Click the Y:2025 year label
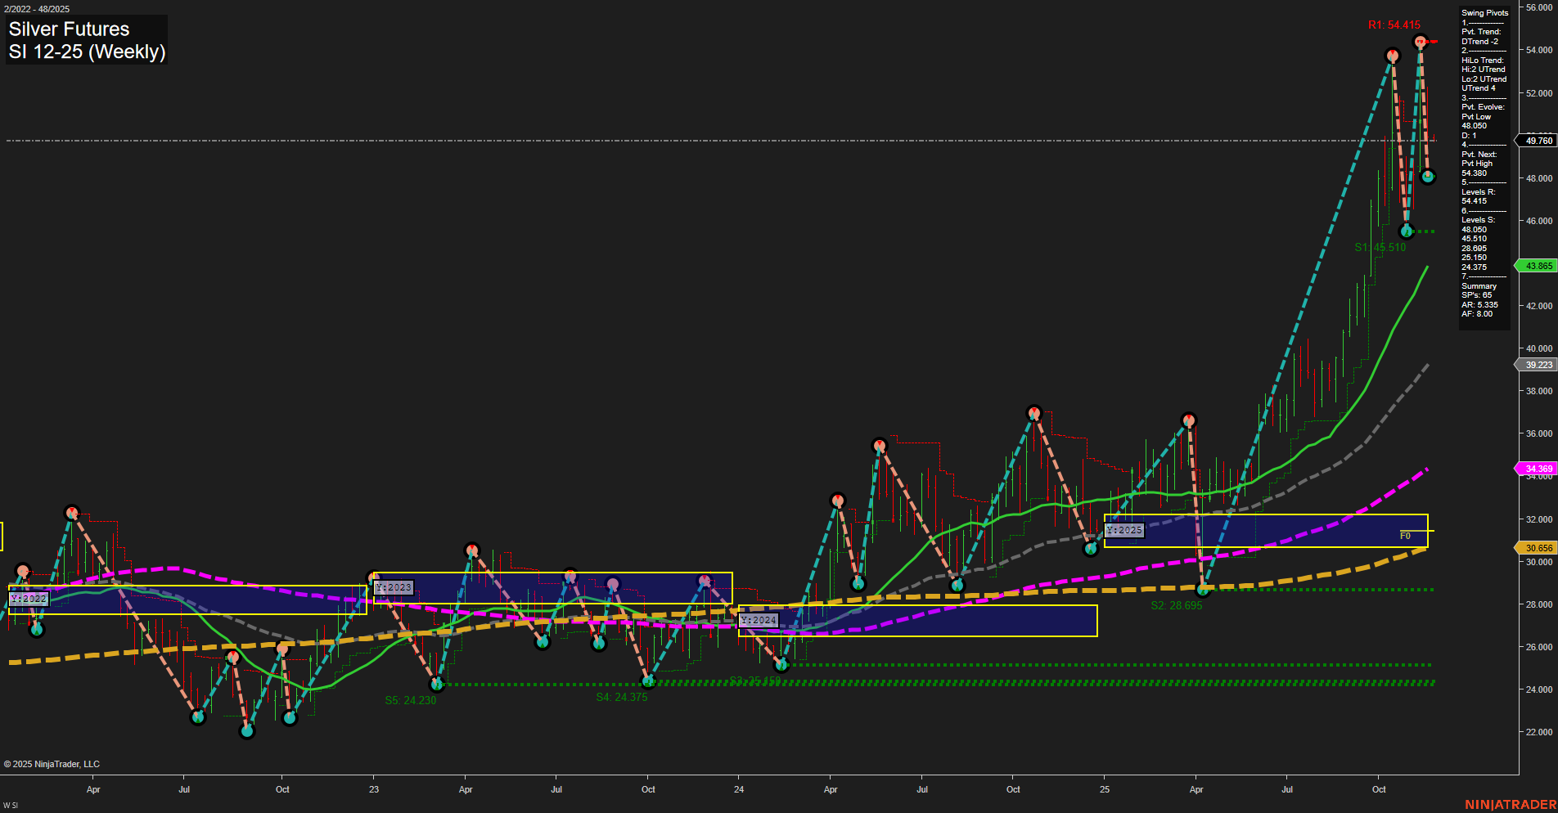Image resolution: width=1558 pixels, height=813 pixels. (1124, 530)
